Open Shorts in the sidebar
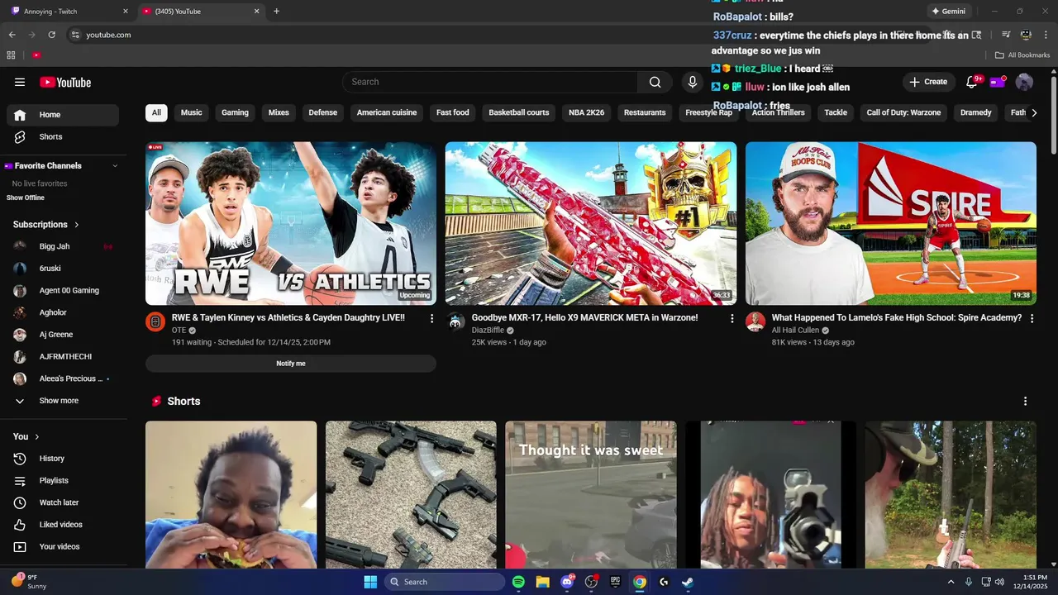Viewport: 1058px width, 595px height. click(63, 136)
